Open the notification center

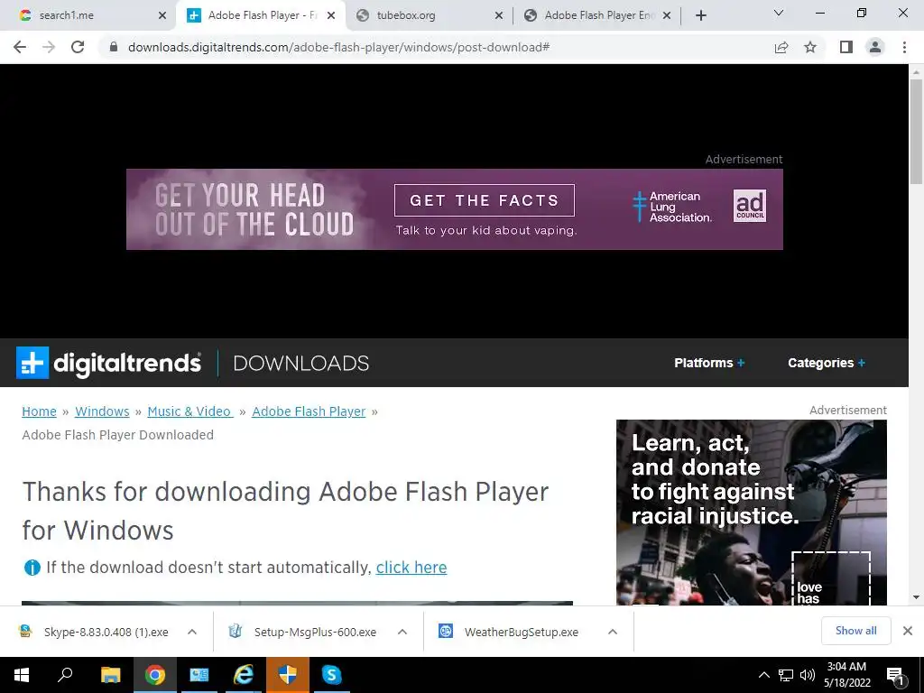[896, 675]
